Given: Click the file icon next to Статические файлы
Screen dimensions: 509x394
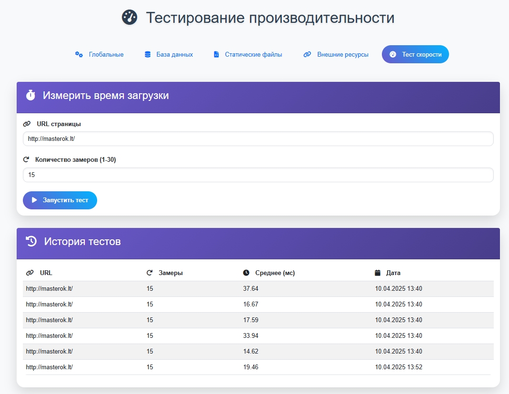Looking at the screenshot, I should point(218,54).
